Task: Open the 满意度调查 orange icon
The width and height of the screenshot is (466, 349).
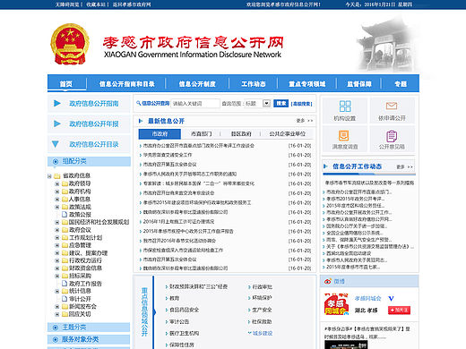Action: [x=343, y=136]
